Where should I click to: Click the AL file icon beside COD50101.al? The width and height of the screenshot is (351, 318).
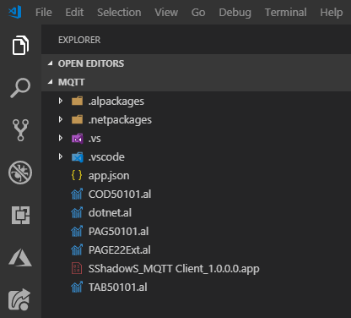pos(77,194)
